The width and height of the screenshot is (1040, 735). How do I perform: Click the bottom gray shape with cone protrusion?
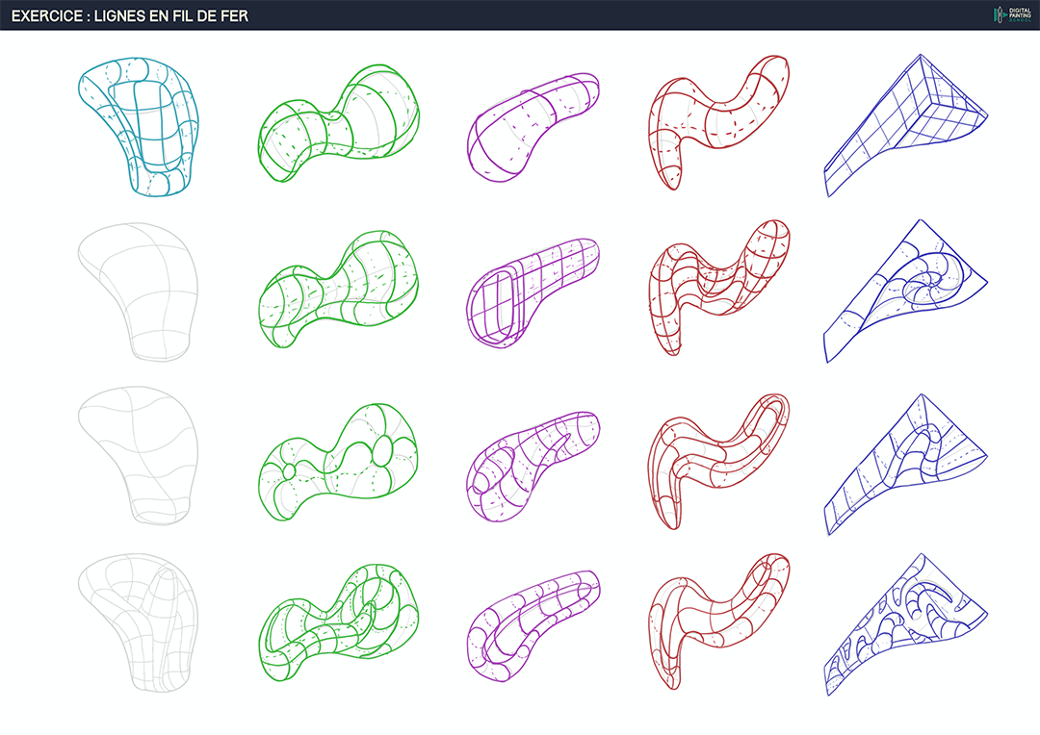point(138,619)
